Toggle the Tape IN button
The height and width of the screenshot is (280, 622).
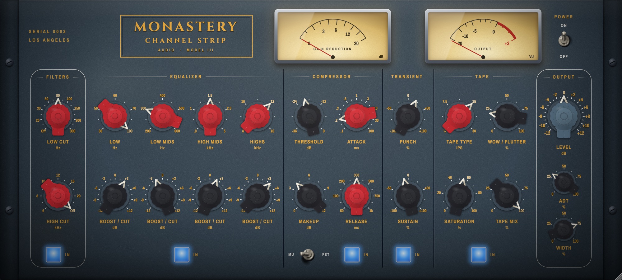(x=479, y=254)
